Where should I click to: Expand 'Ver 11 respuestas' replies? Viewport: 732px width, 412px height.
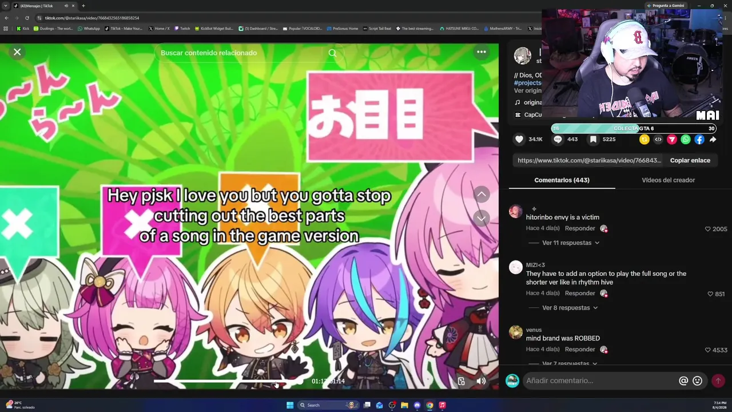571,243
